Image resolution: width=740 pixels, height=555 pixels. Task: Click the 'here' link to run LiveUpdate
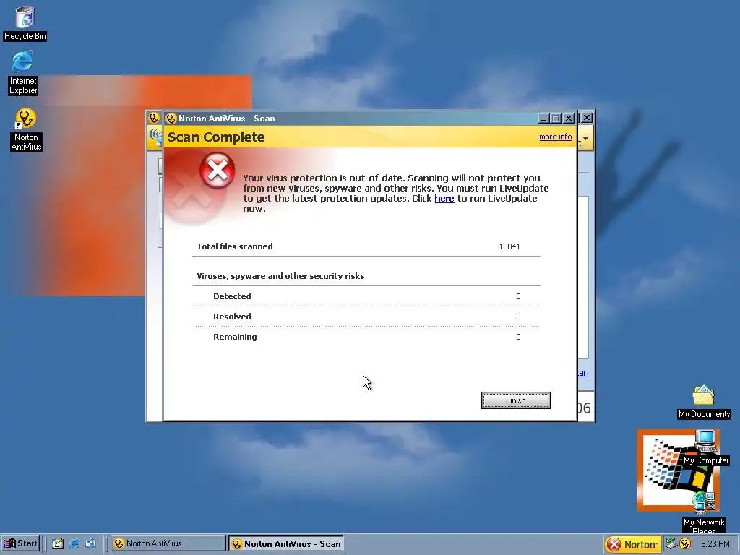click(444, 198)
